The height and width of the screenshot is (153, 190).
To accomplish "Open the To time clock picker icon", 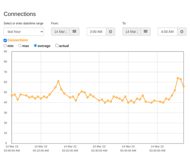I will coord(182,32).
